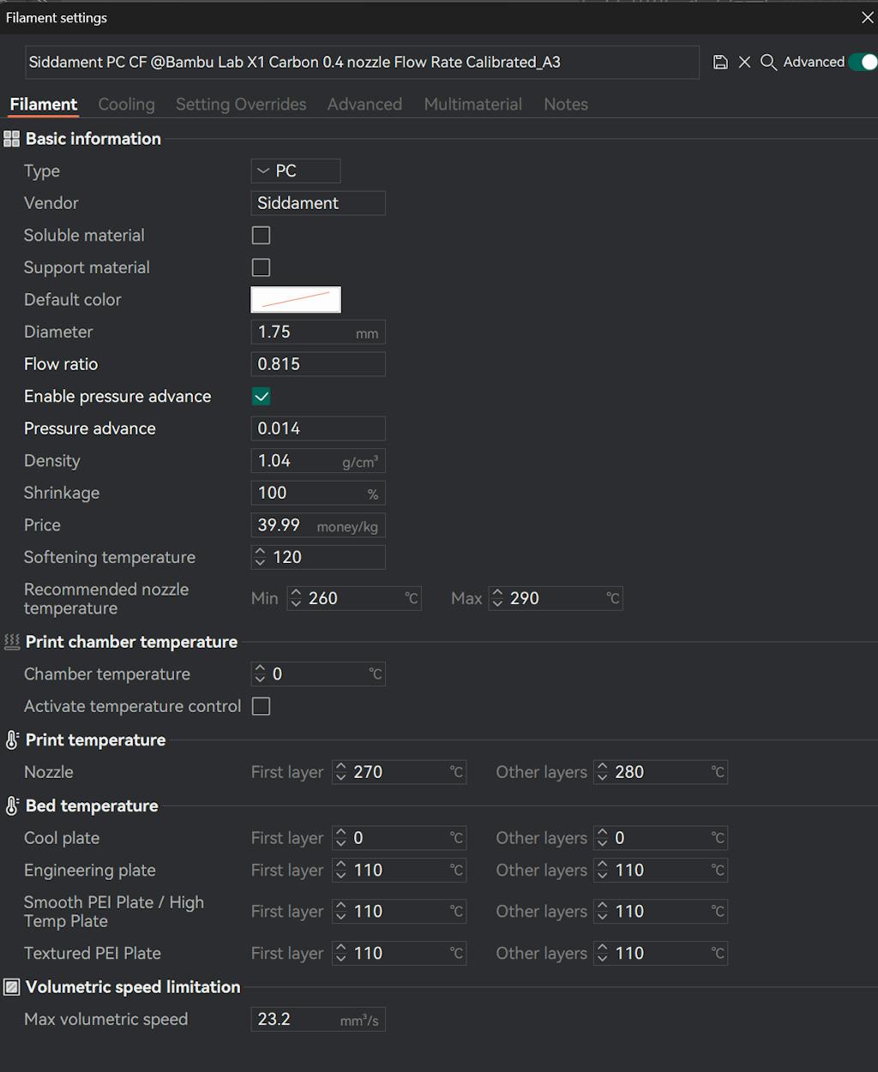Click the Volumetric speed limitation icon
The height and width of the screenshot is (1072, 878).
[12, 987]
